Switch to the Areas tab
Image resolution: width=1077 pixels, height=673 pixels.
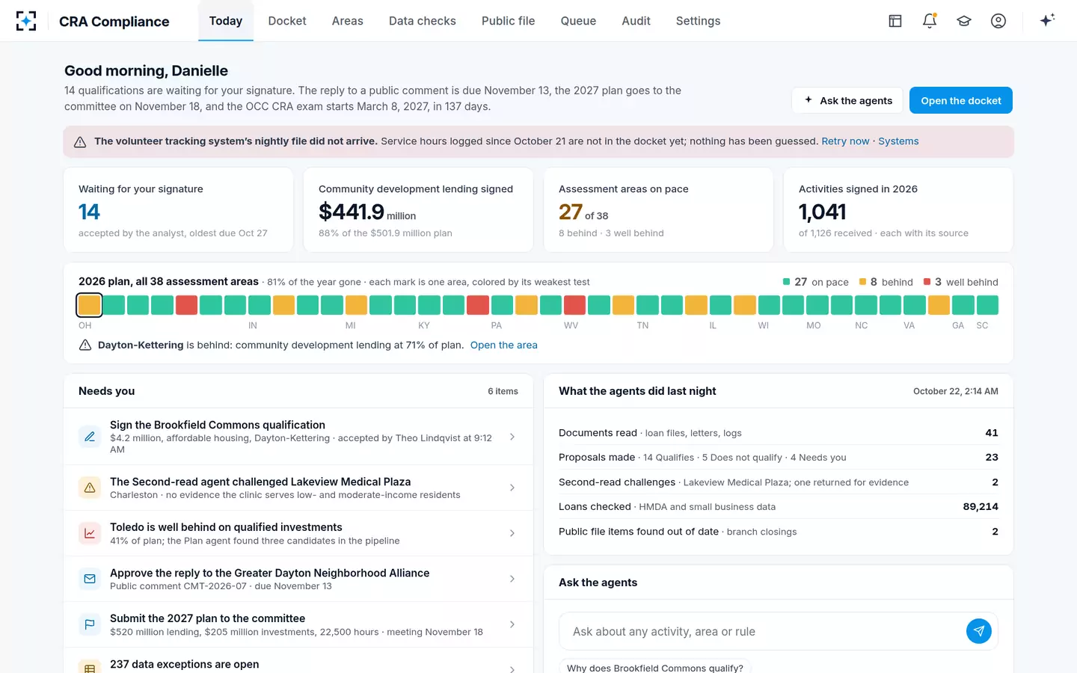coord(348,21)
